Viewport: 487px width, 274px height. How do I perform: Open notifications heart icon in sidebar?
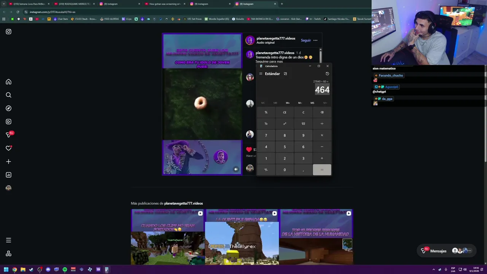pyautogui.click(x=8, y=148)
